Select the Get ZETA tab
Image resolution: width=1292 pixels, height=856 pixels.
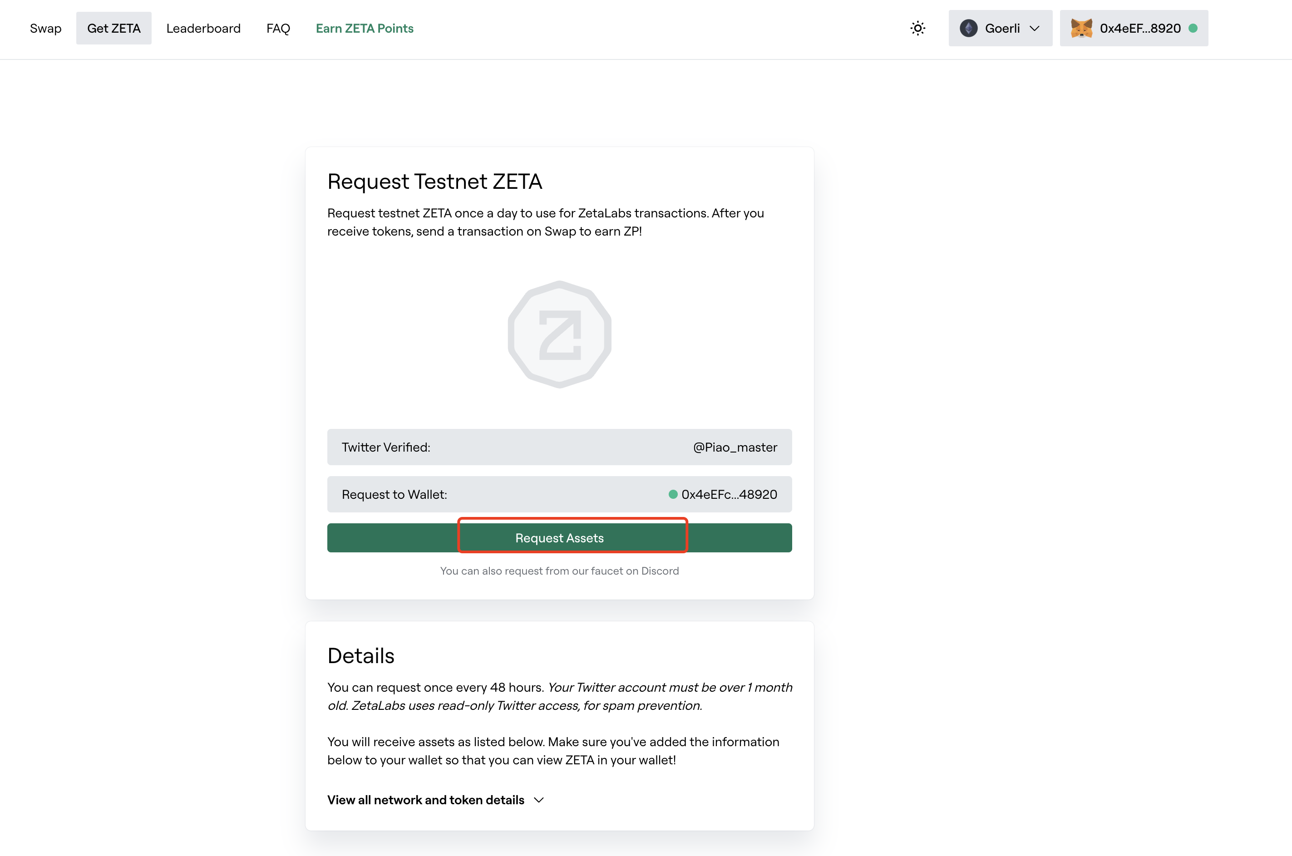point(113,29)
